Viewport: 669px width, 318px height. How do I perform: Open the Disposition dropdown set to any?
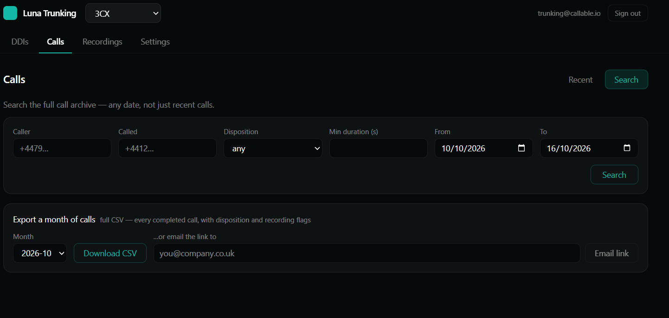tap(273, 148)
